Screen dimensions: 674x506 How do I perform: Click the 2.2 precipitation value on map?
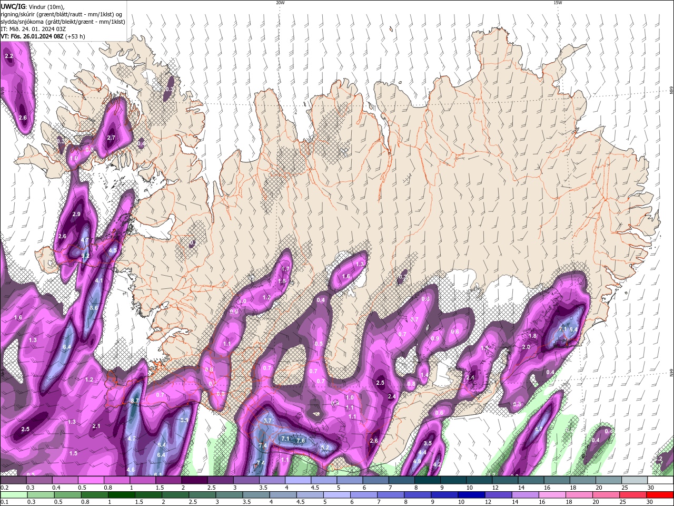(9, 56)
